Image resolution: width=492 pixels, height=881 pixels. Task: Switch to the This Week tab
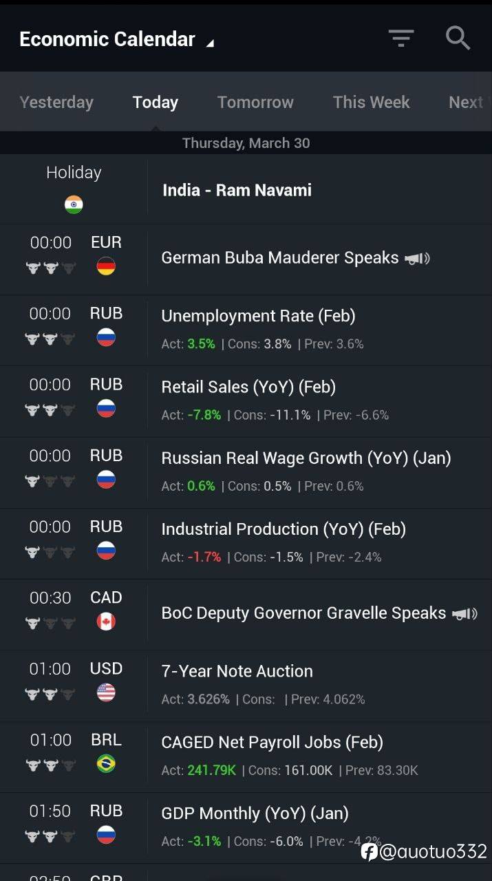[371, 102]
